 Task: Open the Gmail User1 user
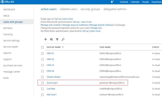point(52,83)
